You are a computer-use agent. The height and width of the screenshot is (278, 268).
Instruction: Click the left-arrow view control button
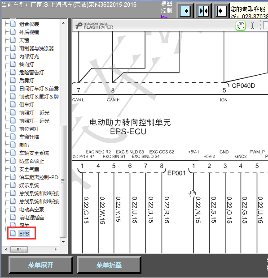pos(221,11)
